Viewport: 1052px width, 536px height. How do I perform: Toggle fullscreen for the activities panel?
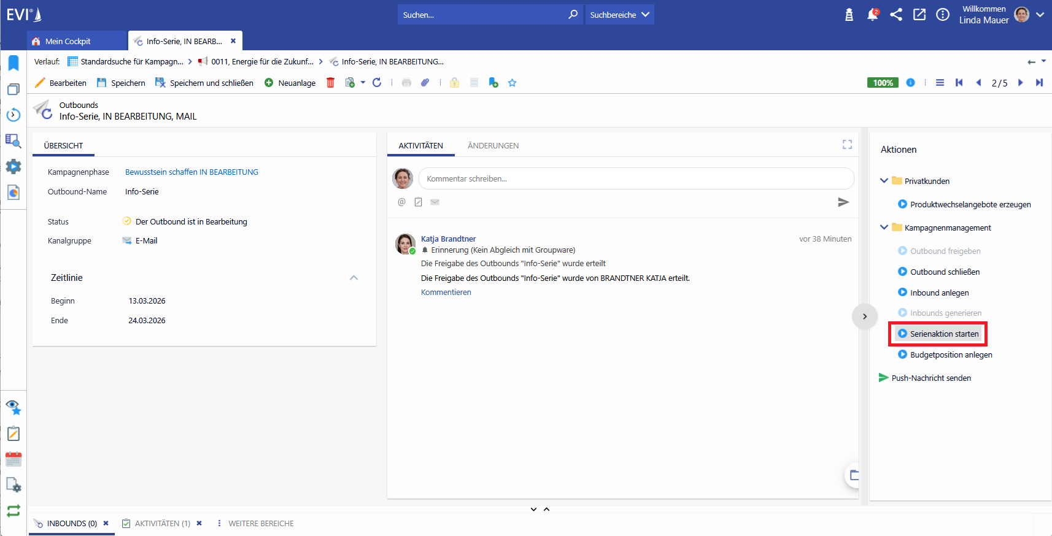pos(847,145)
